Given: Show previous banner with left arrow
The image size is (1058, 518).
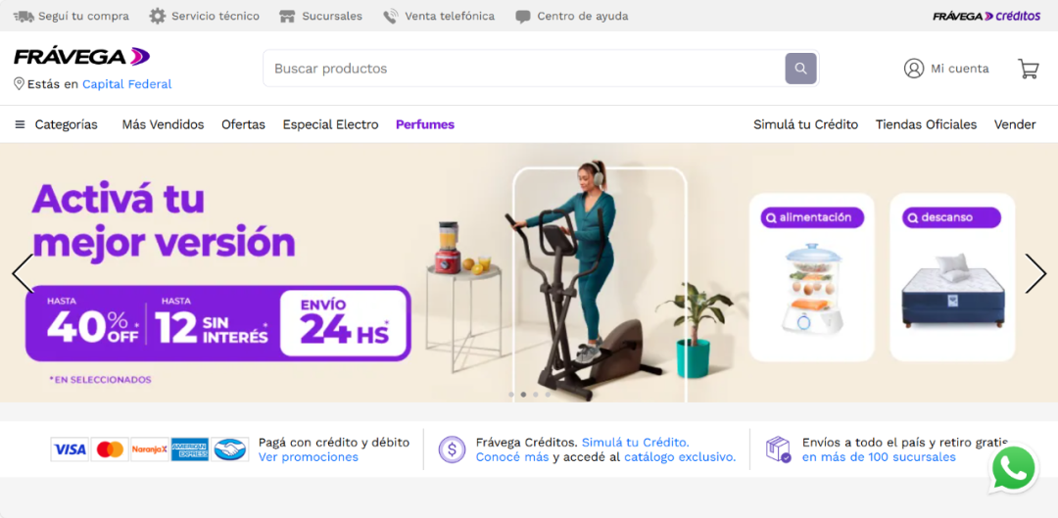Looking at the screenshot, I should point(23,273).
